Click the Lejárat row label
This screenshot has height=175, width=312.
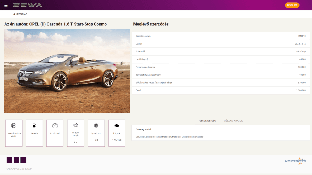139,43
